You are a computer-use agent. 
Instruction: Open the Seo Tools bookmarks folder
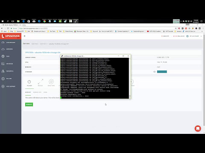pos(51,31)
